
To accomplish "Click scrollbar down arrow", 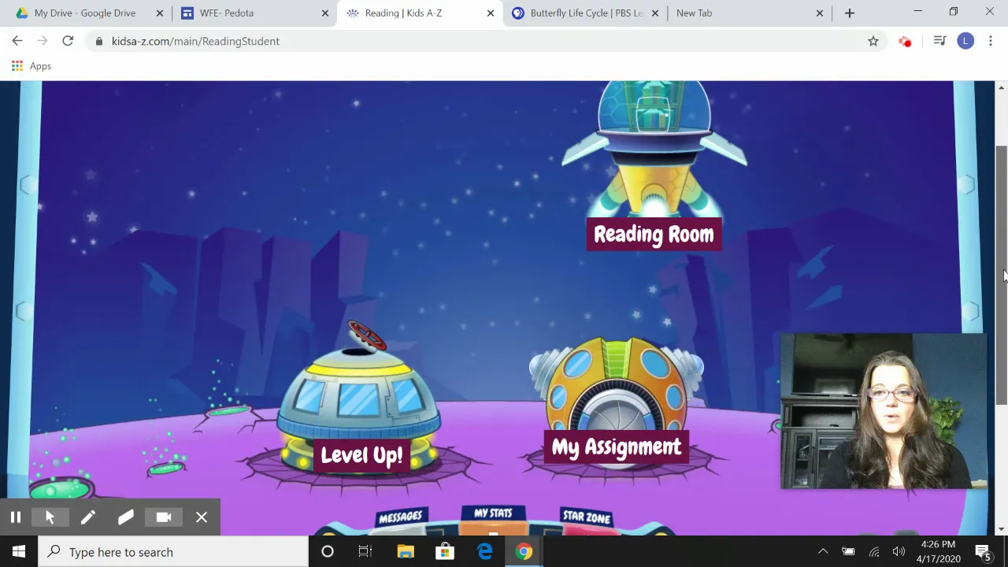I will tap(1001, 529).
